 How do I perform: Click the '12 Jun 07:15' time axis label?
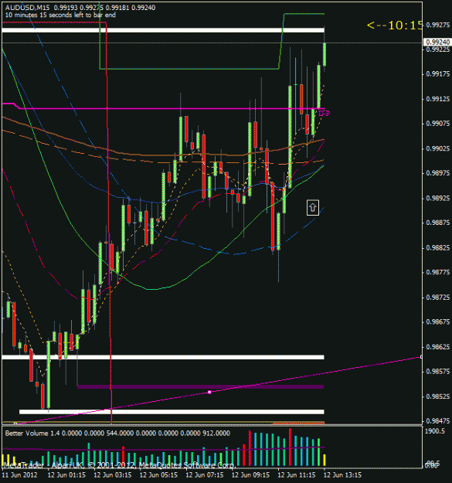(x=205, y=474)
